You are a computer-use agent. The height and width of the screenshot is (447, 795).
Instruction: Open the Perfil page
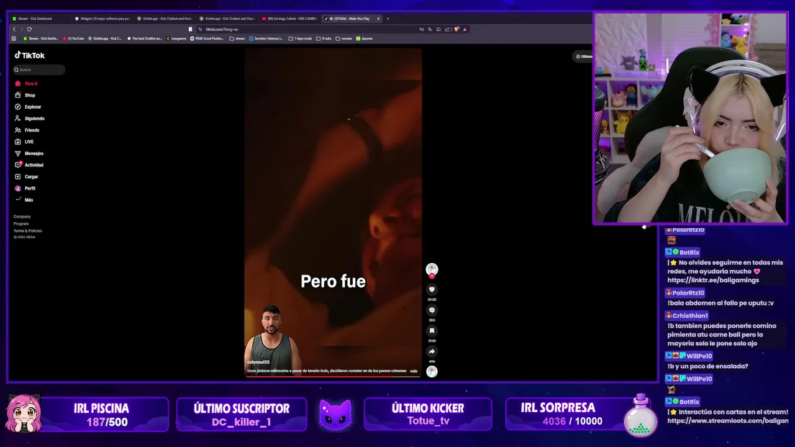click(x=25, y=188)
